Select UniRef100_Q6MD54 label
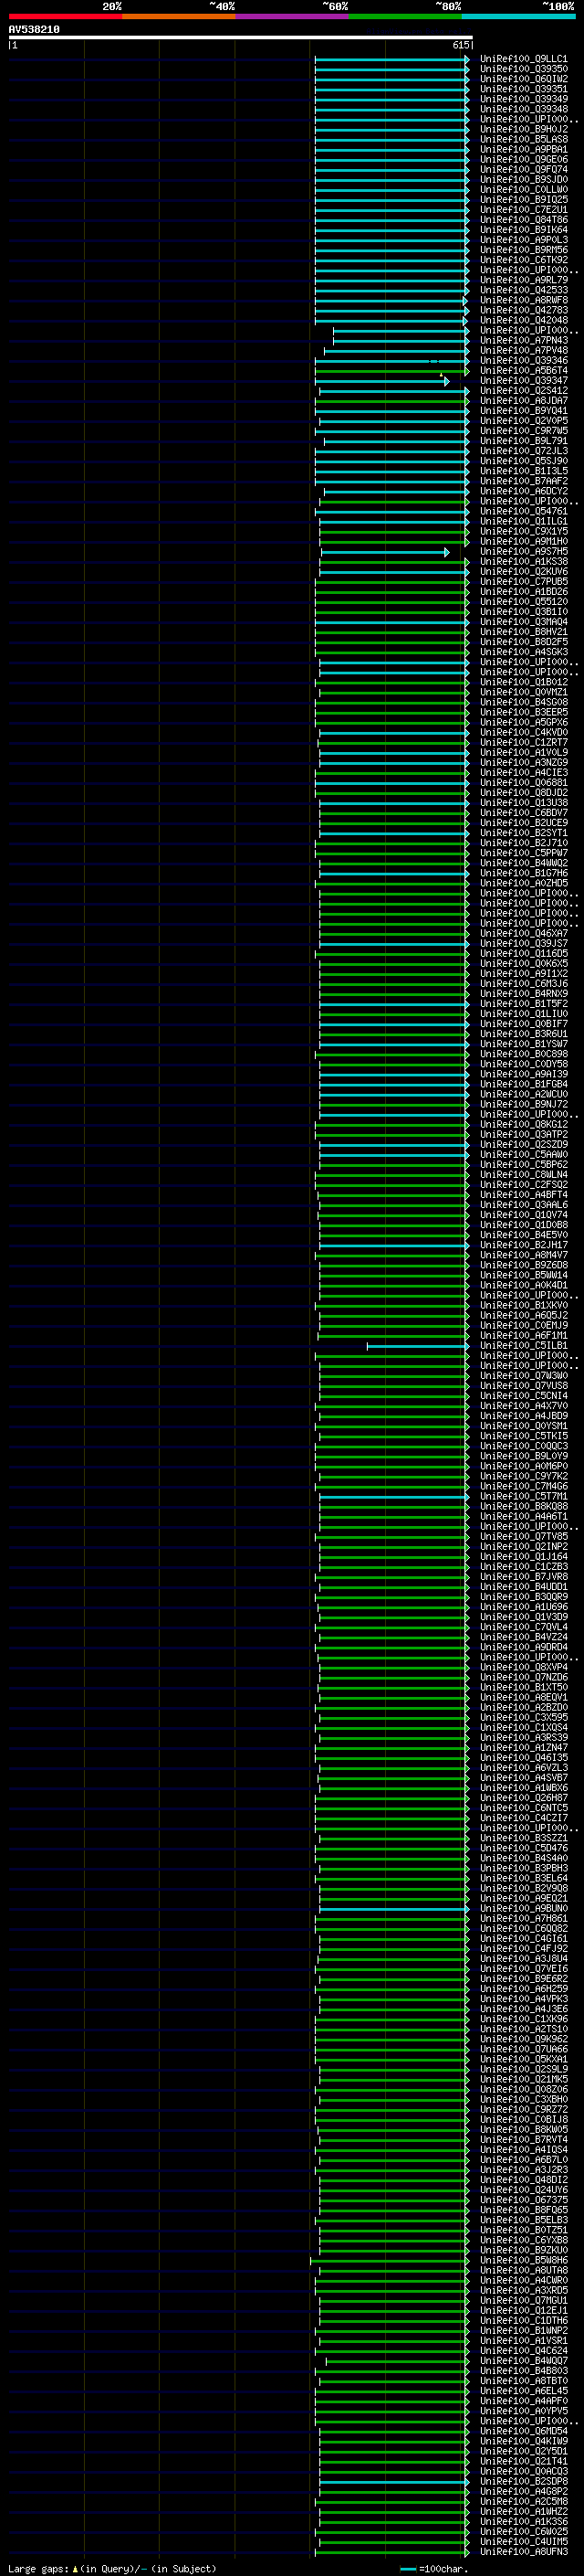This screenshot has height=2576, width=584. pyautogui.click(x=523, y=2431)
